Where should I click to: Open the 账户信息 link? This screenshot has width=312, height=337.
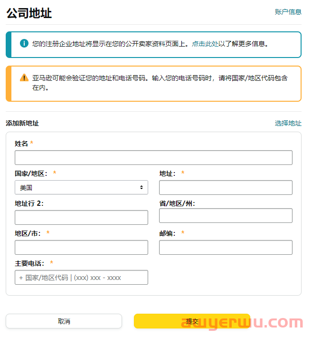(288, 12)
